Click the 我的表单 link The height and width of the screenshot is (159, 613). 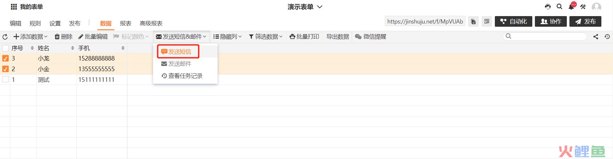tap(31, 7)
